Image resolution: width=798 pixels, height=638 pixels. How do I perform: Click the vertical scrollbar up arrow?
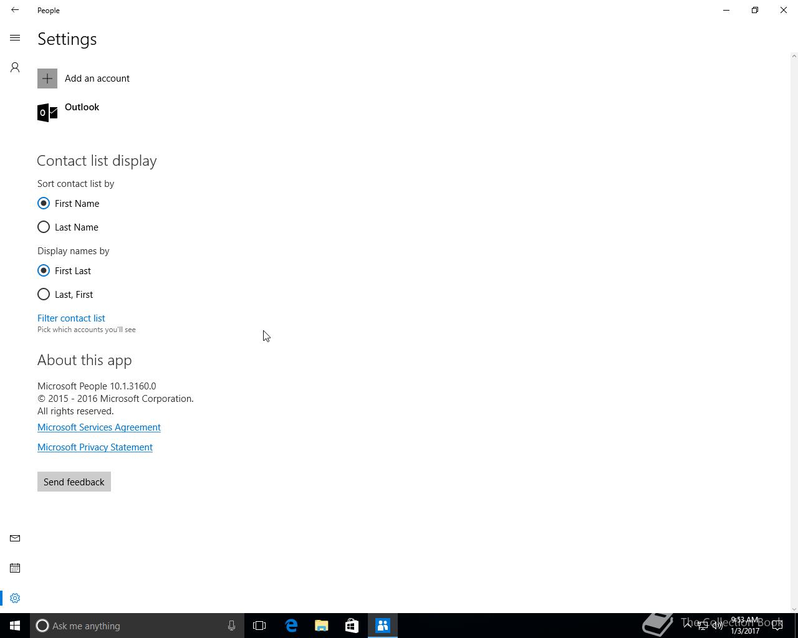coord(794,56)
